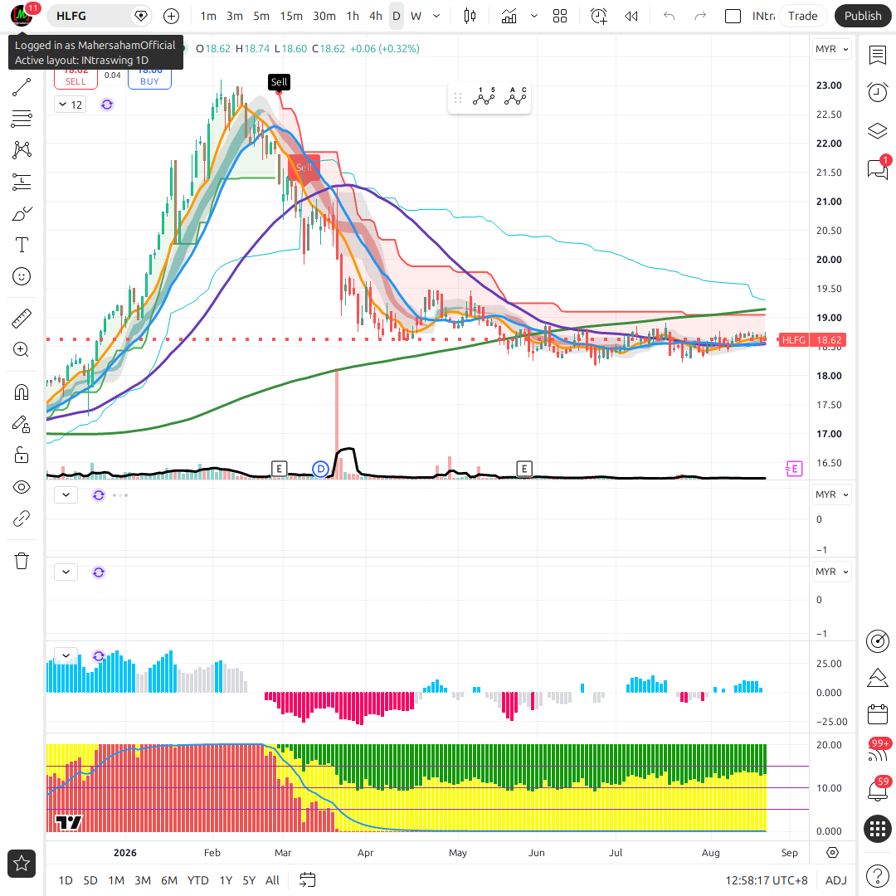The image size is (896, 896).
Task: Open indicator templates grid
Action: coord(560,16)
